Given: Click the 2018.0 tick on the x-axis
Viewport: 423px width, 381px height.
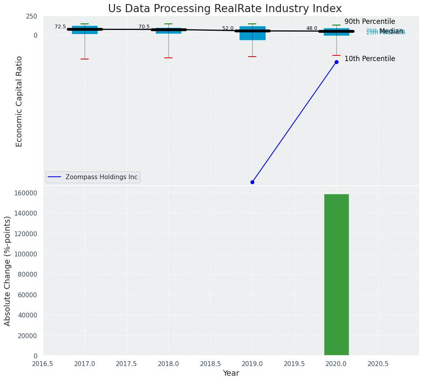Looking at the screenshot, I should tap(168, 364).
